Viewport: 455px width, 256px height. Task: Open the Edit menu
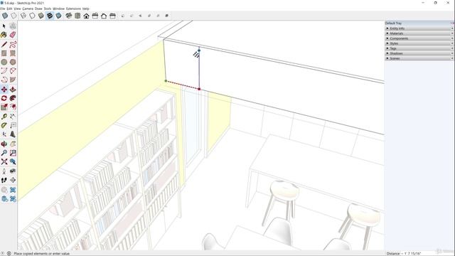pyautogui.click(x=9, y=9)
